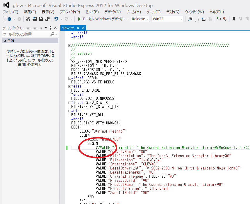Open the チーム(M) menu

[x=134, y=12]
